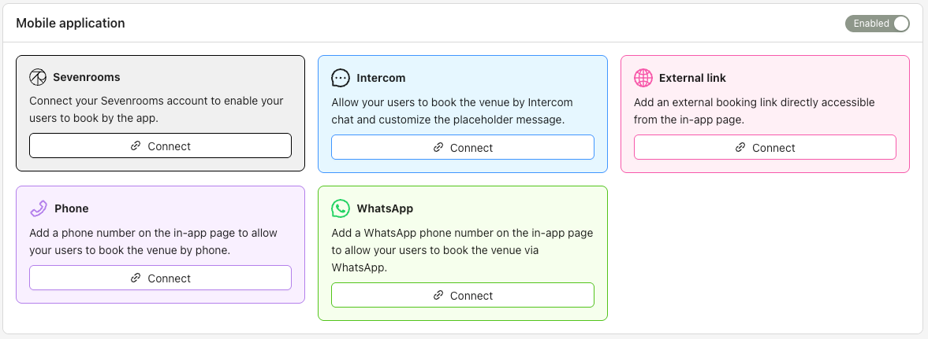Click the link icon in the Sevenrooms Connect button
The image size is (928, 339).
(x=136, y=146)
